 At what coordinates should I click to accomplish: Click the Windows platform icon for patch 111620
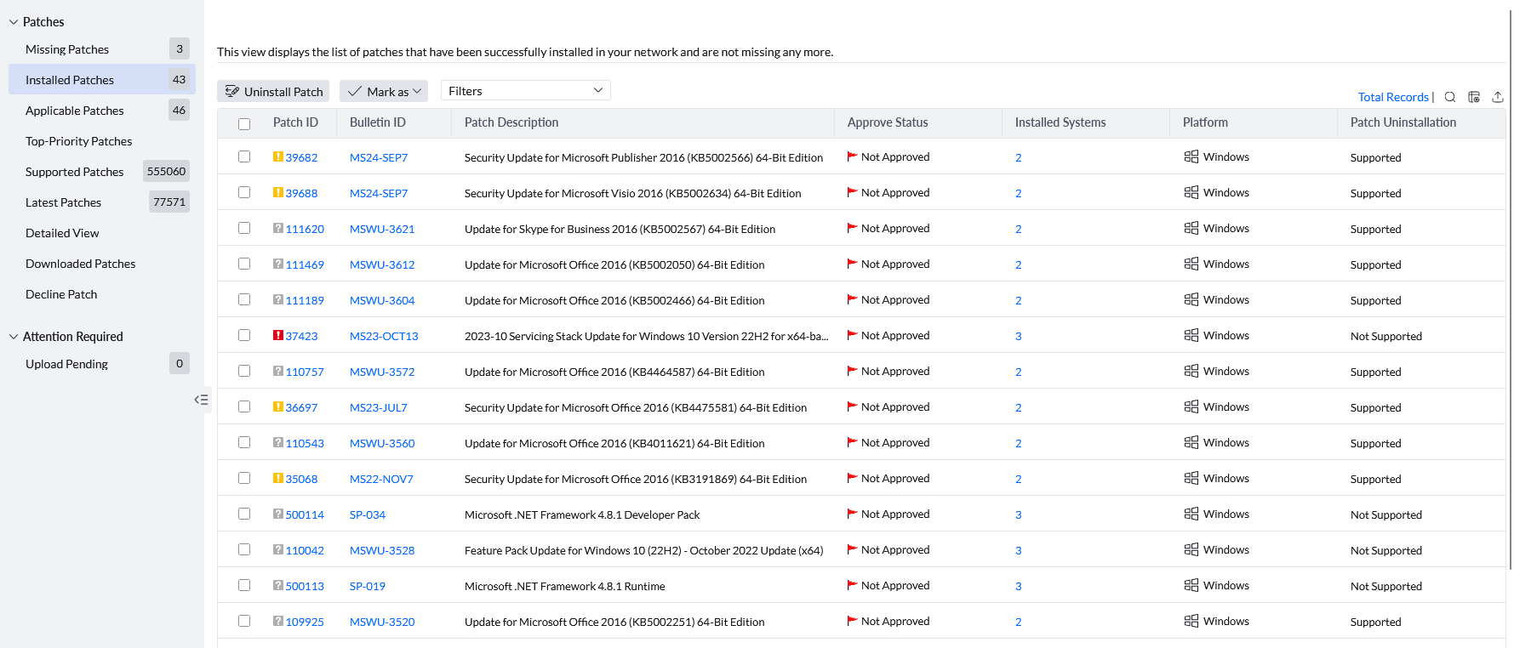(1191, 228)
